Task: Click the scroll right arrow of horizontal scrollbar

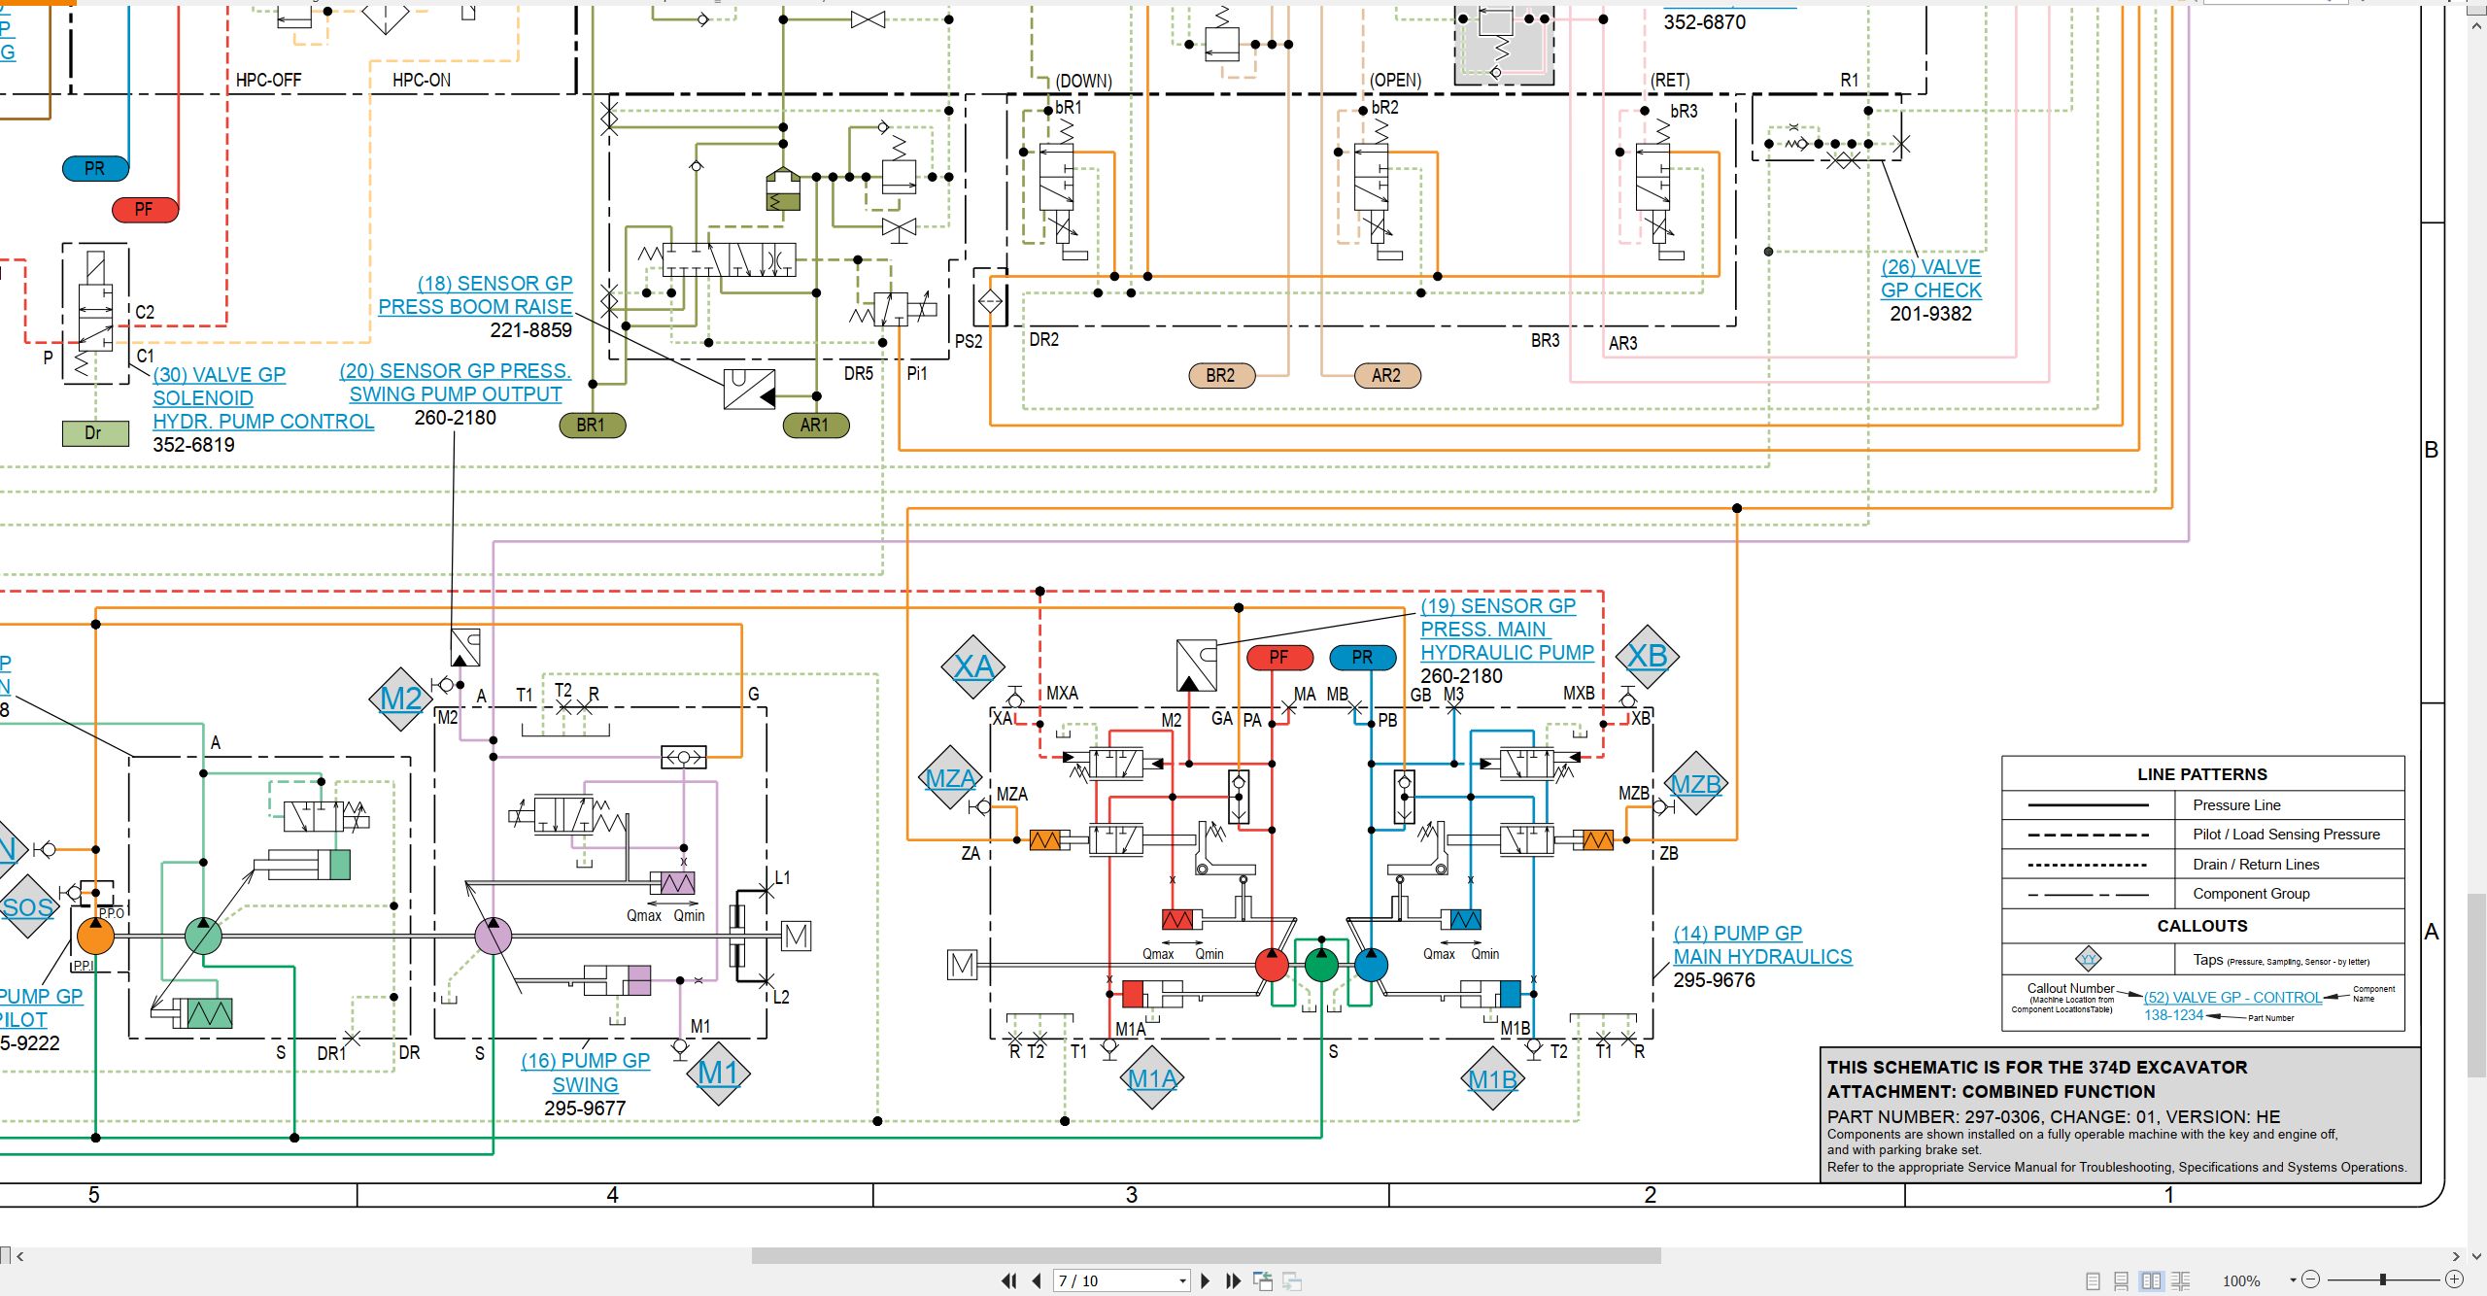Action: [2456, 1256]
